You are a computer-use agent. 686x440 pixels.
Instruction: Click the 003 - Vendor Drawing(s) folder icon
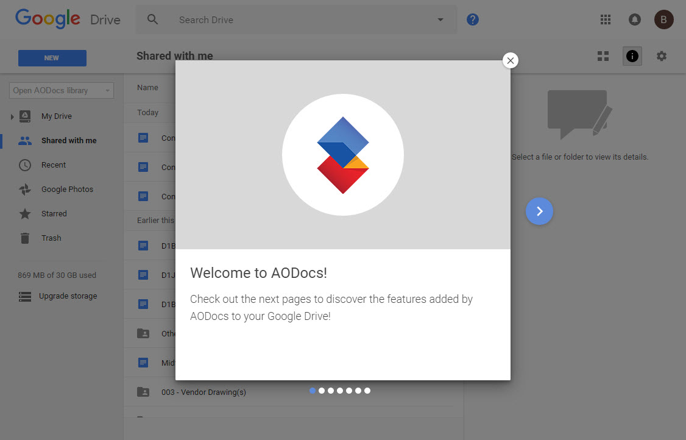pos(143,392)
